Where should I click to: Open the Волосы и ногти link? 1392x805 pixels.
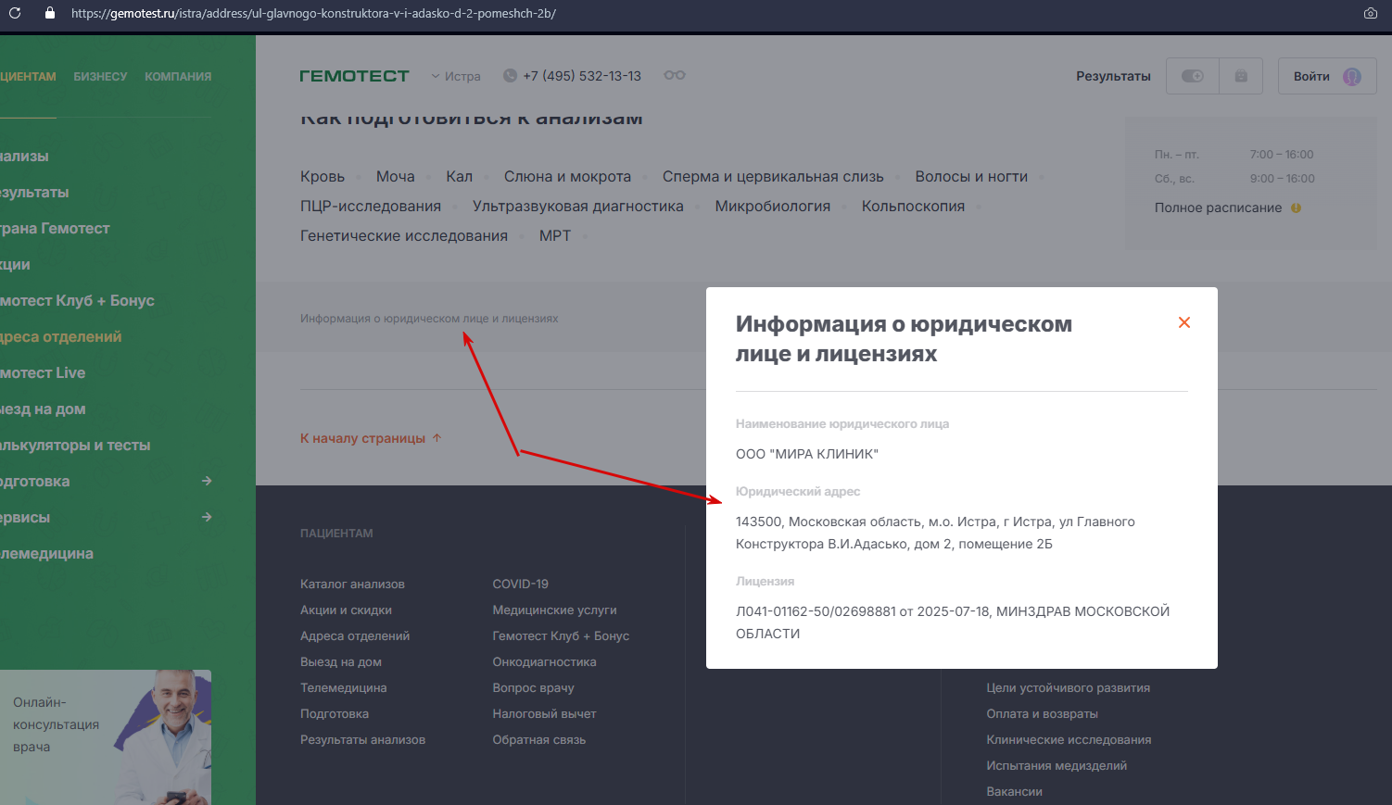(x=971, y=177)
